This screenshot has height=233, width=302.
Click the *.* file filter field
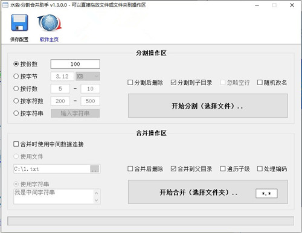(x=266, y=193)
